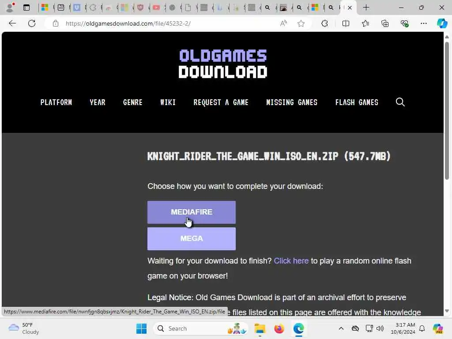Launch Firefox from the taskbar

coord(279,328)
